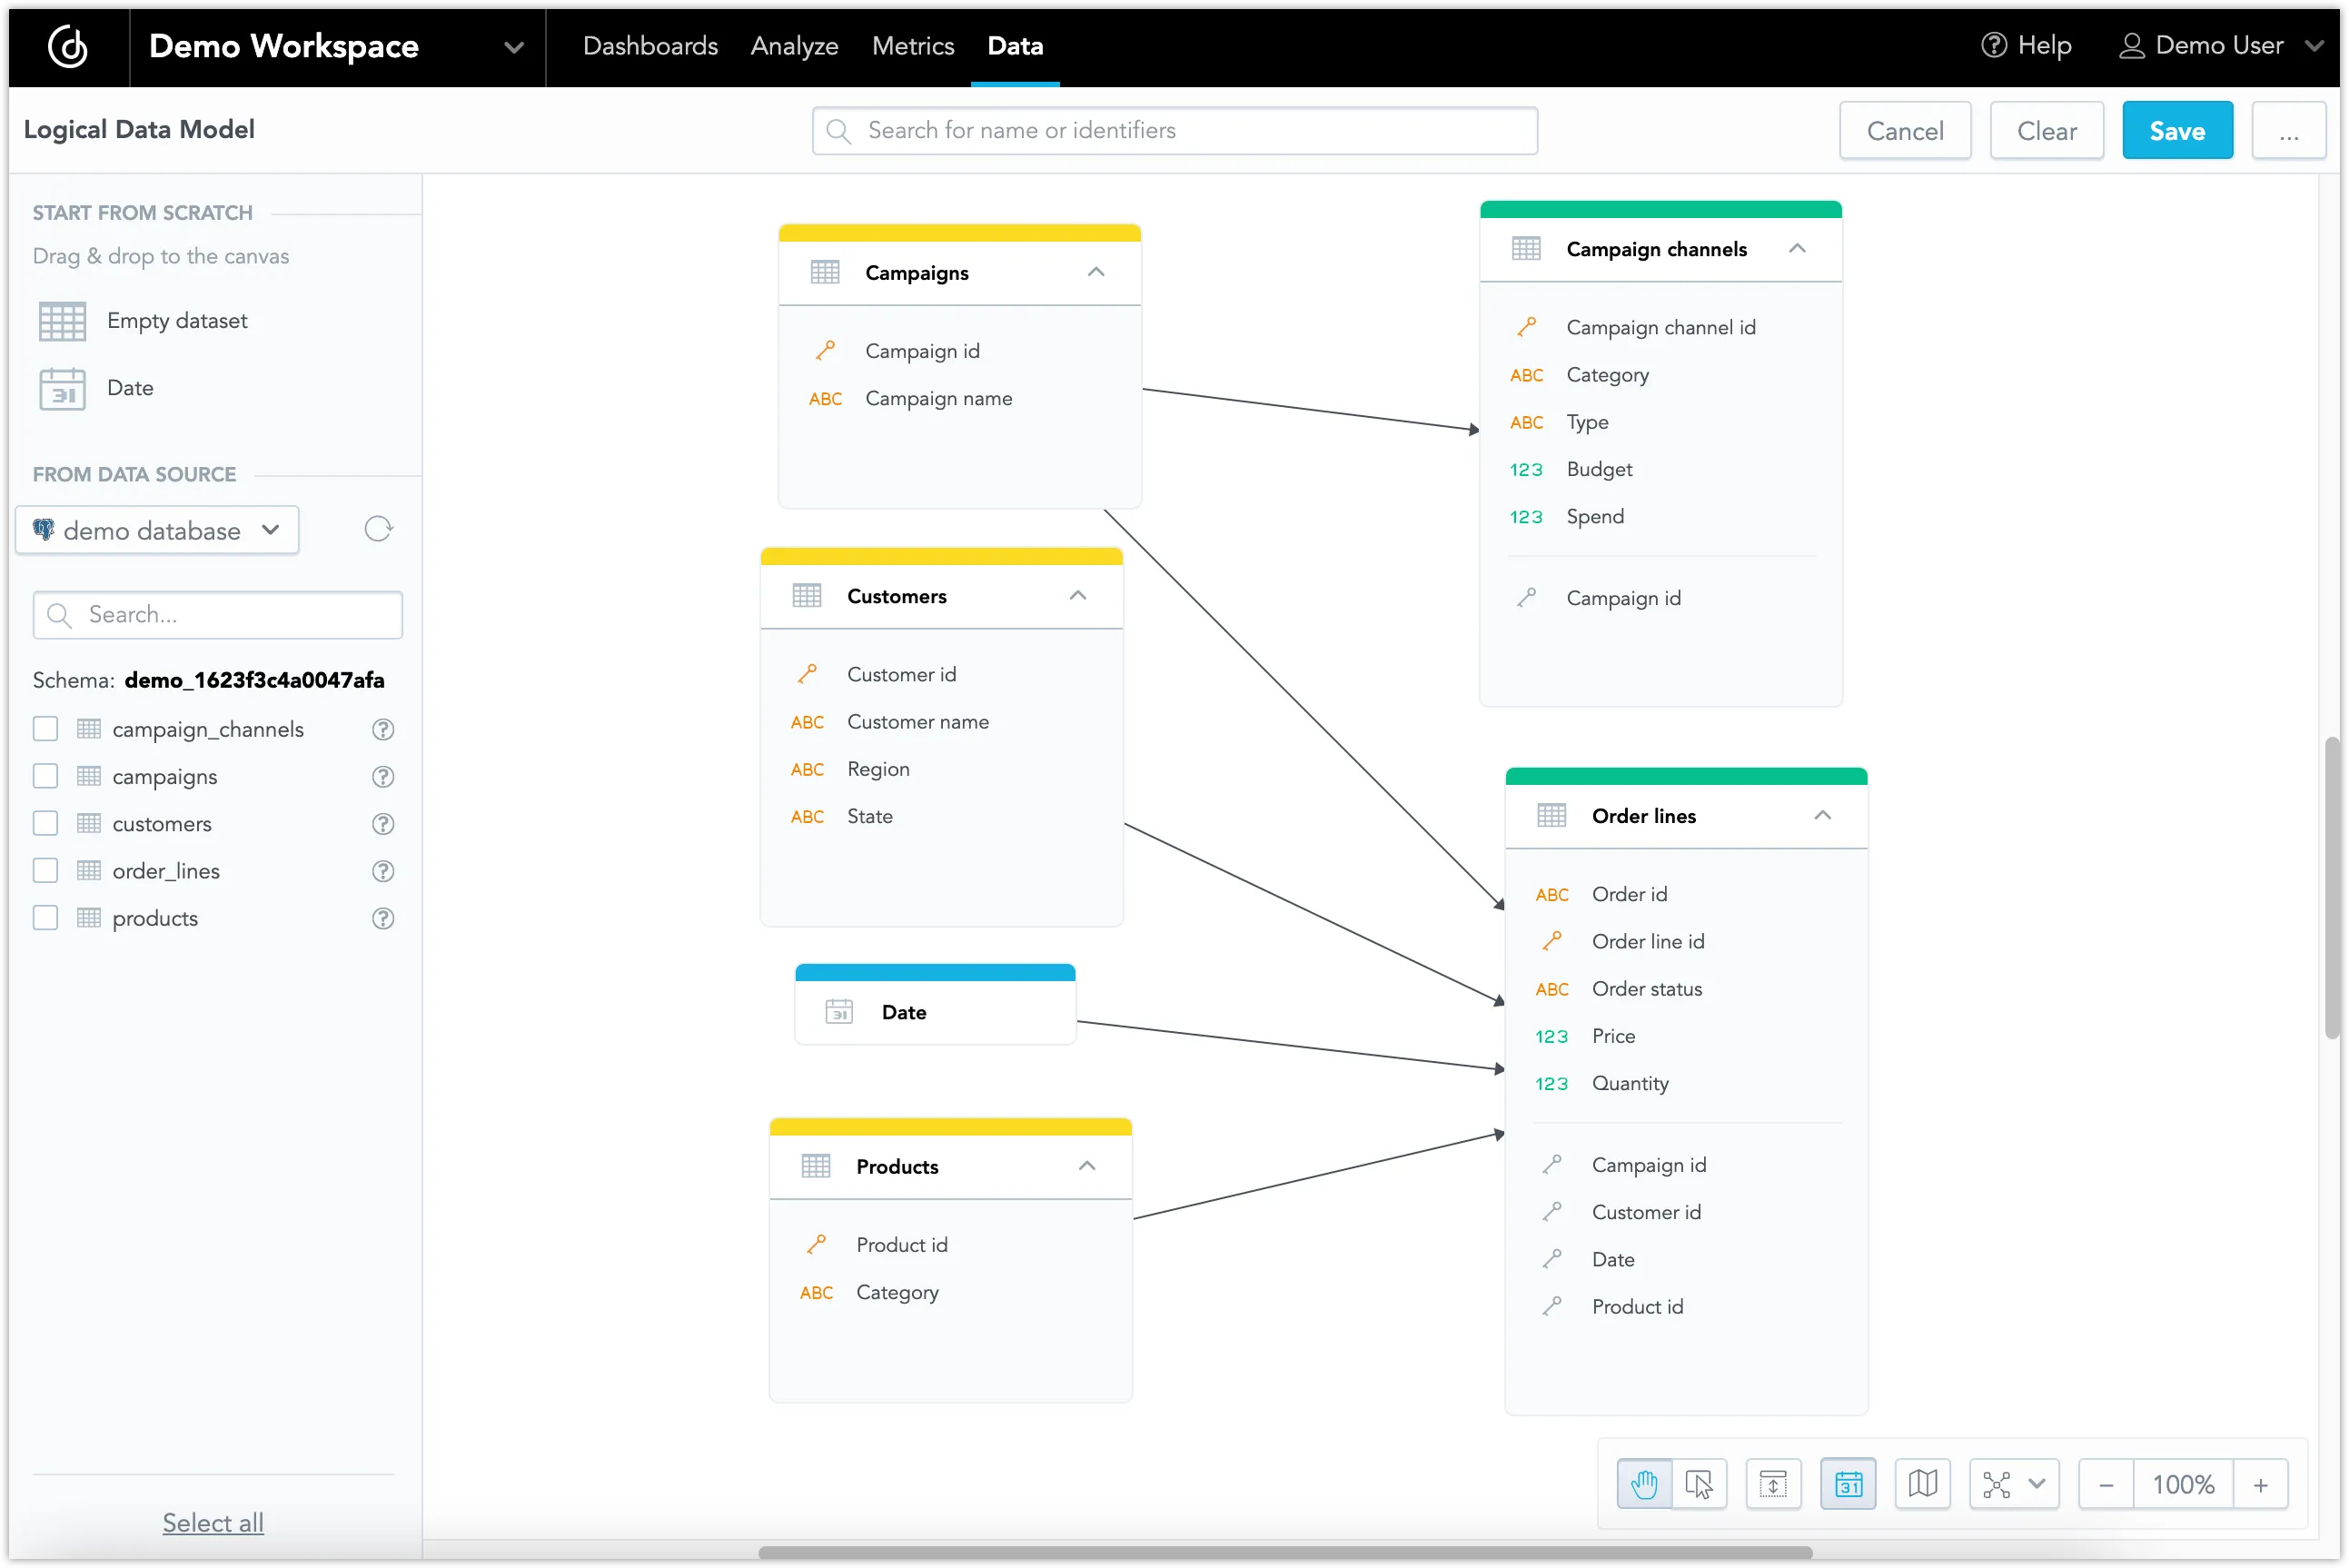Screen dimensions: 2349x1568
Task: Zoom in with the plus control
Action: tap(2262, 1483)
